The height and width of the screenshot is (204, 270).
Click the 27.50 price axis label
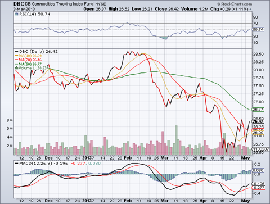pyautogui.click(x=258, y=86)
